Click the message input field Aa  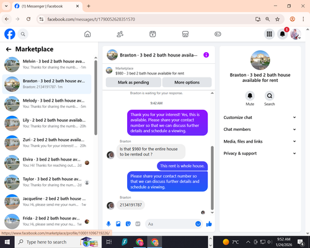pos(170,224)
